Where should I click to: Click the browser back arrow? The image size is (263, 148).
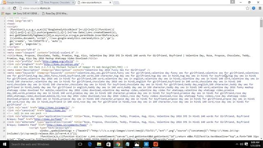click(3, 8)
